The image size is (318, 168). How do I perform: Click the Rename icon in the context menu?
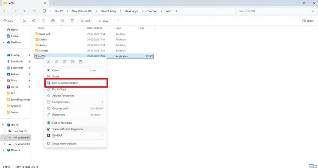64,62
